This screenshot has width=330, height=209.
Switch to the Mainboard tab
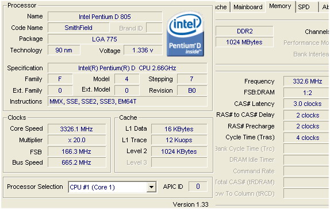click(x=248, y=7)
